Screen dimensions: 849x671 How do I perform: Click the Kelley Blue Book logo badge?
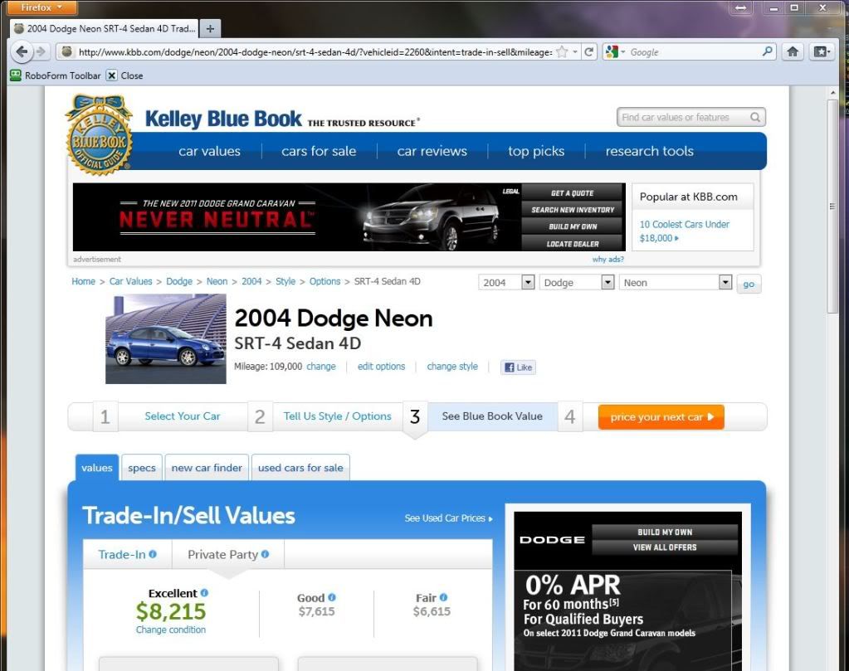[99, 135]
